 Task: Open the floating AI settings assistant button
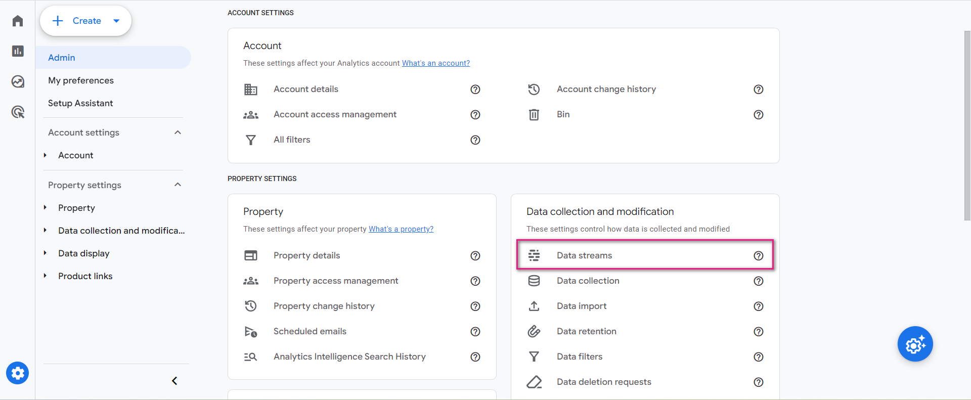point(915,344)
